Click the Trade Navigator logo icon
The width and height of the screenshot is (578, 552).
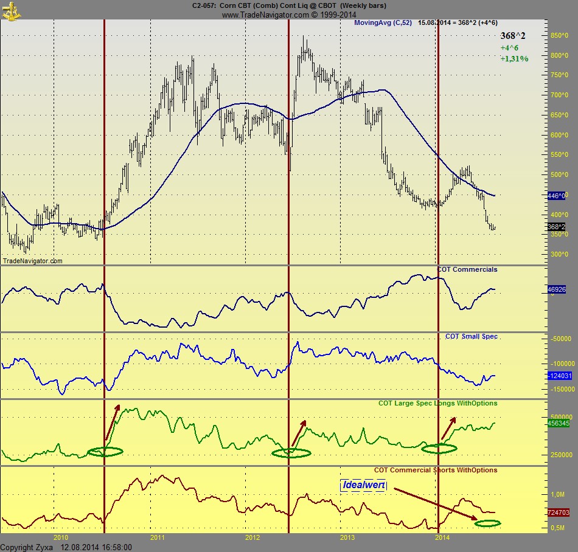pos(10,10)
